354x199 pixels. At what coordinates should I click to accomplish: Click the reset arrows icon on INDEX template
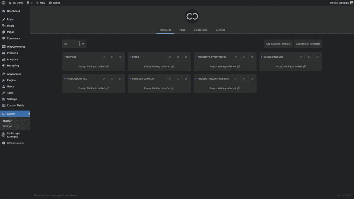click(x=186, y=57)
